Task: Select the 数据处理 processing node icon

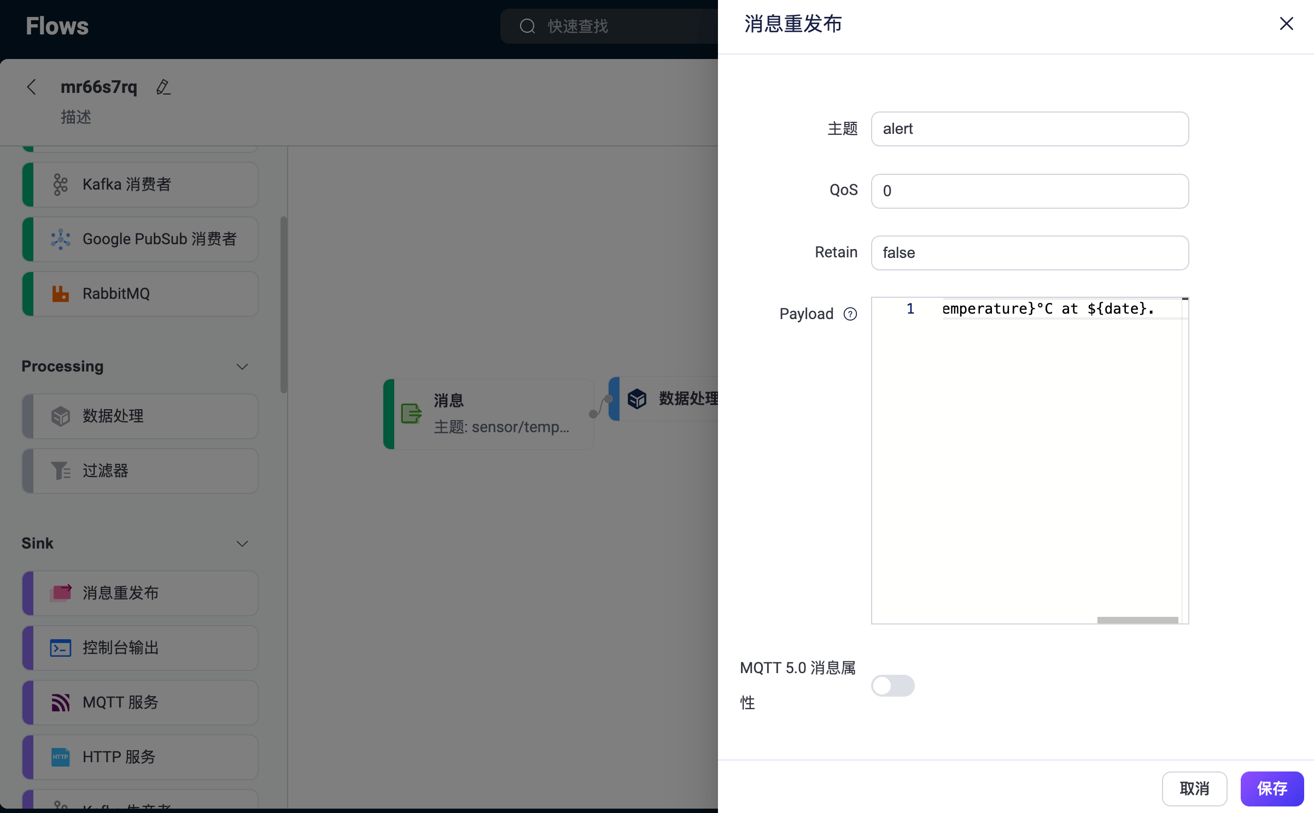Action: (60, 416)
